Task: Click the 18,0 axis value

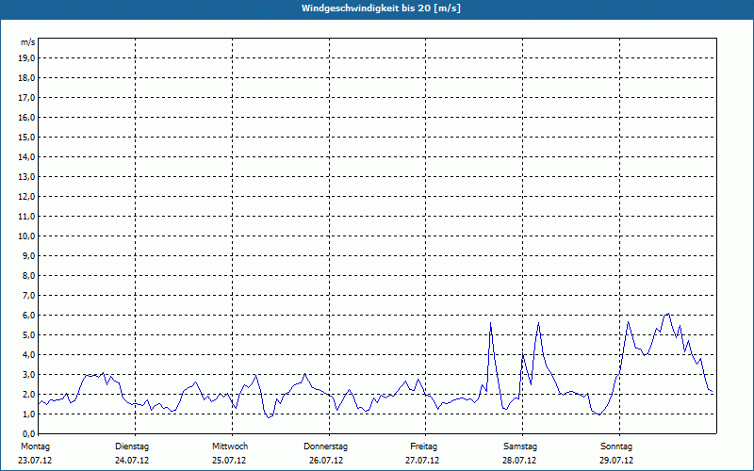Action: pyautogui.click(x=26, y=78)
